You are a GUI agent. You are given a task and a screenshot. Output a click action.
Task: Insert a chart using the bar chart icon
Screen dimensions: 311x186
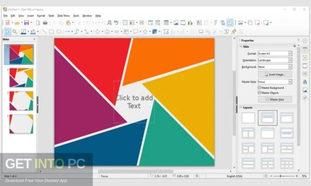(x=190, y=23)
